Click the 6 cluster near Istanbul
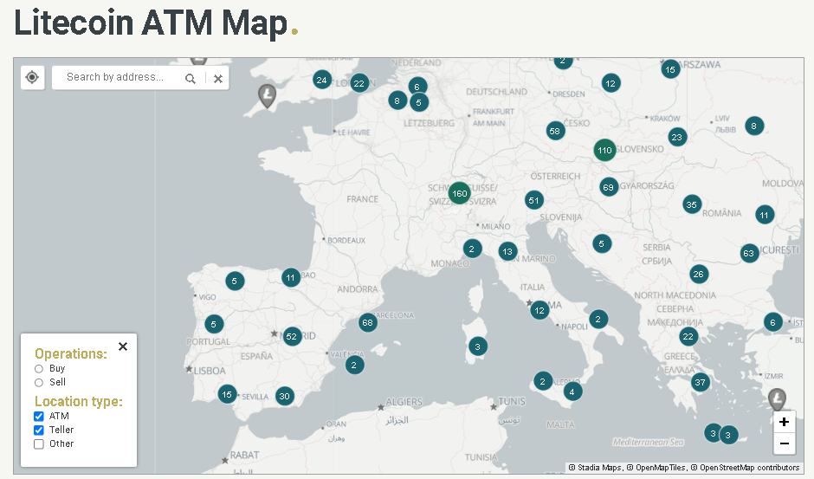Screen dimensions: 814x479 (x=773, y=322)
